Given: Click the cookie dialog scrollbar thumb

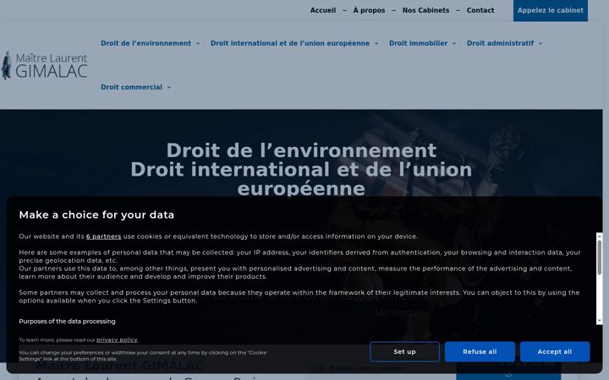Looking at the screenshot, I should (600, 258).
